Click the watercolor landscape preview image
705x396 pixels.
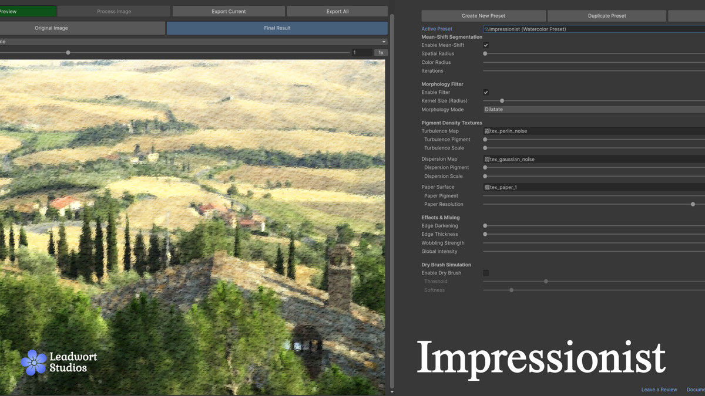193,227
